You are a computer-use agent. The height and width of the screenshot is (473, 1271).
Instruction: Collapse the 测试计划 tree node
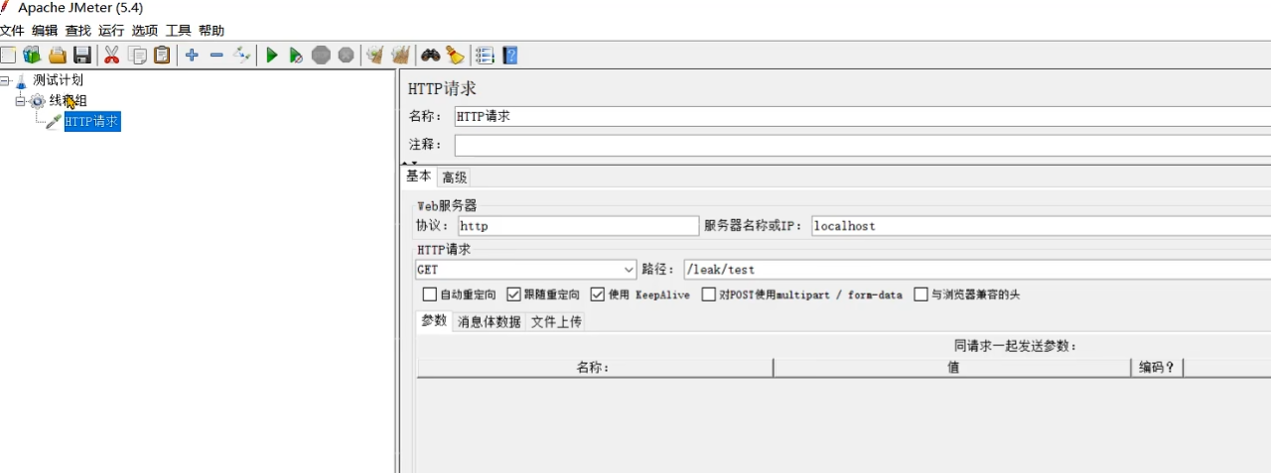[5, 80]
